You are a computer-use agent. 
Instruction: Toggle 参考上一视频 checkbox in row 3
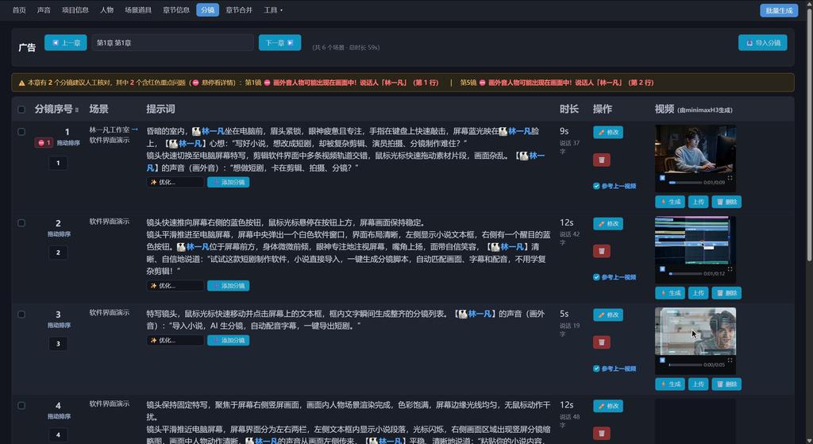point(596,369)
